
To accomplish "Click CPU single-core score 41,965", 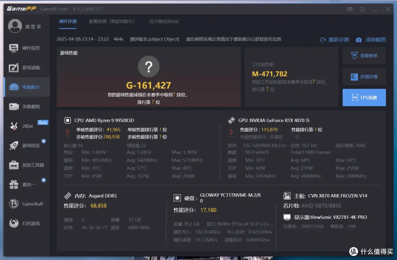I will pyautogui.click(x=114, y=130).
